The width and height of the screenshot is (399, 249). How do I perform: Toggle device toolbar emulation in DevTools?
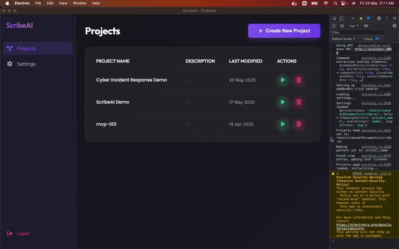pyautogui.click(x=342, y=18)
